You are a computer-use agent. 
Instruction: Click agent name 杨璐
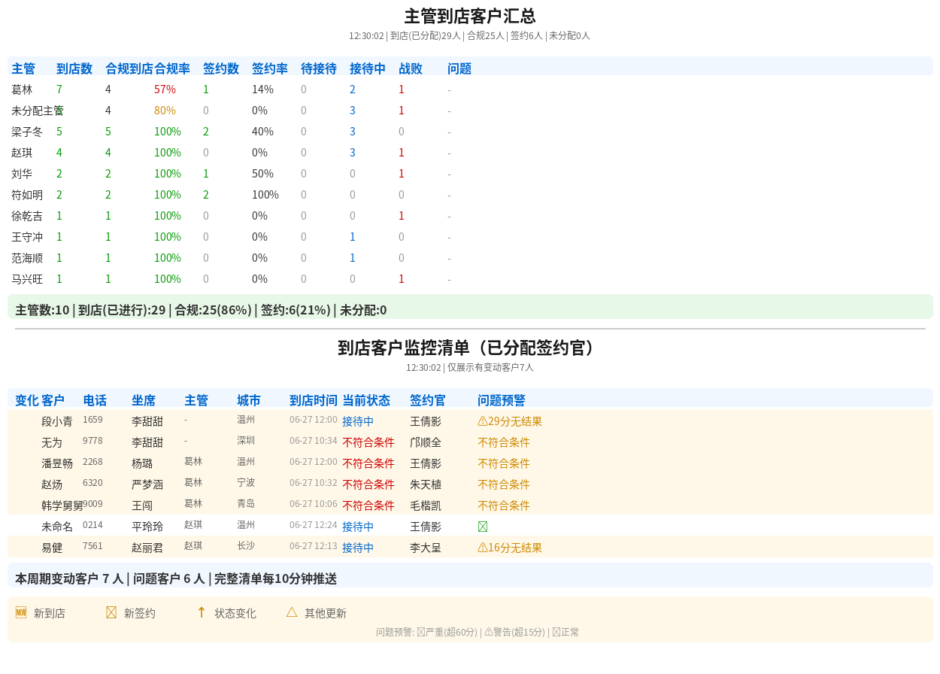(142, 463)
